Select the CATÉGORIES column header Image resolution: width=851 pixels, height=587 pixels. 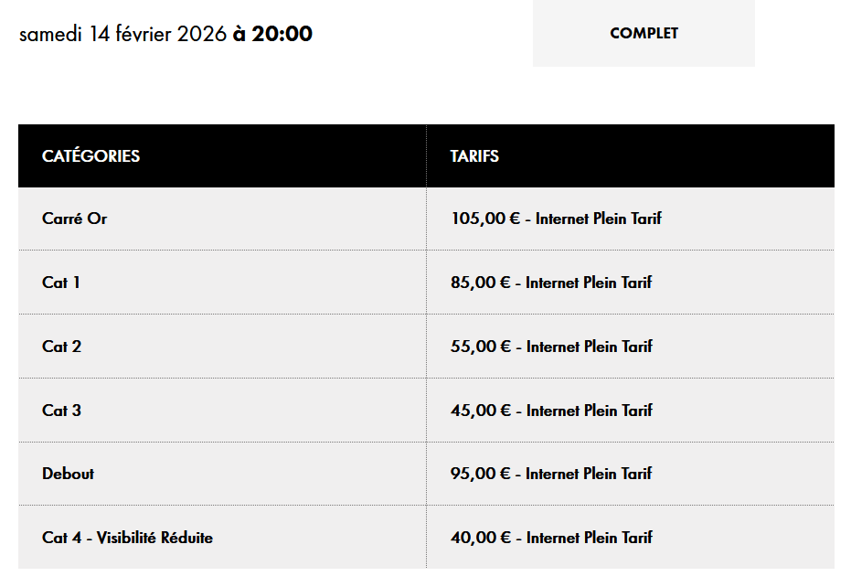click(x=91, y=156)
